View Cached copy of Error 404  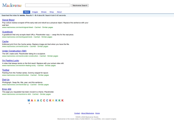tap(35, 94)
